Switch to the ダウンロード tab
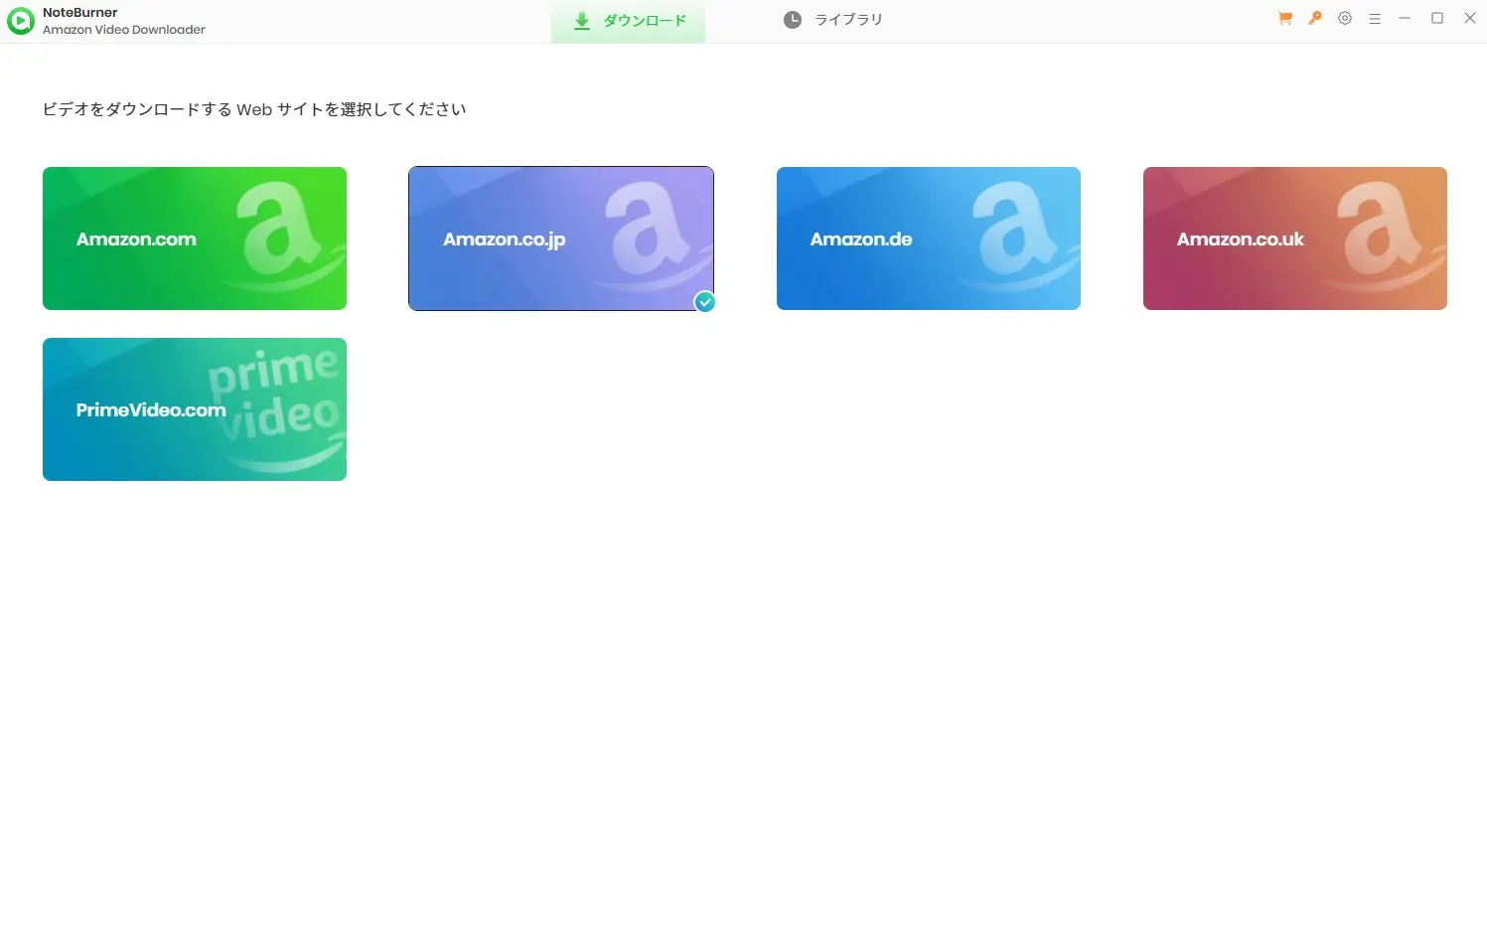This screenshot has height=948, width=1487. coord(629,21)
